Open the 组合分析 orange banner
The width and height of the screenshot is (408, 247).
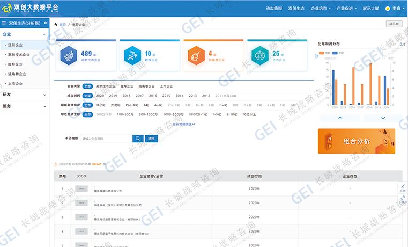click(x=357, y=141)
